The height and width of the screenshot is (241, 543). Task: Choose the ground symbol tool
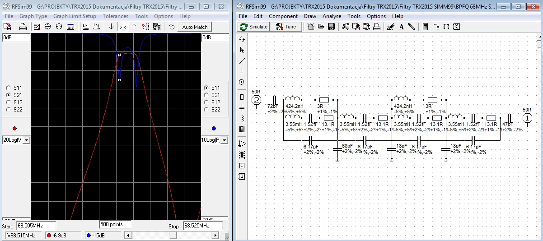pos(242,71)
